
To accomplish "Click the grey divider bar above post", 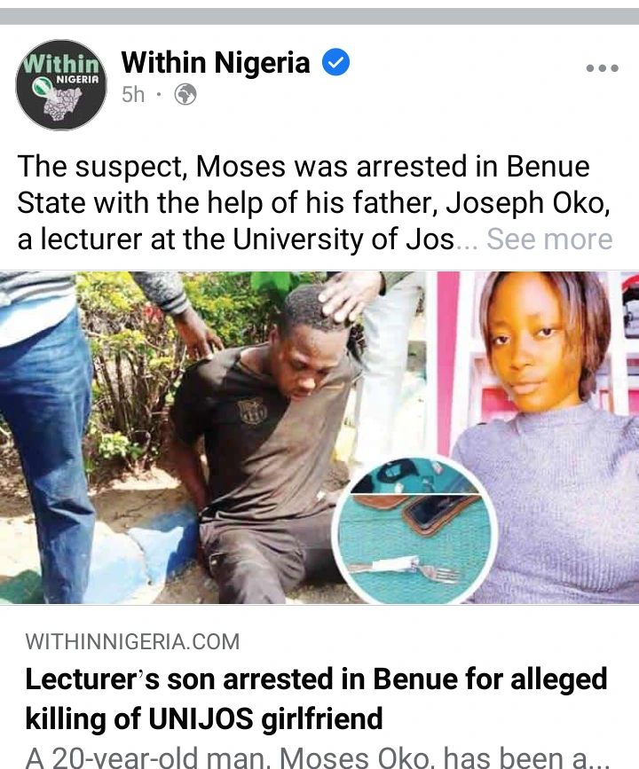I will (319, 16).
